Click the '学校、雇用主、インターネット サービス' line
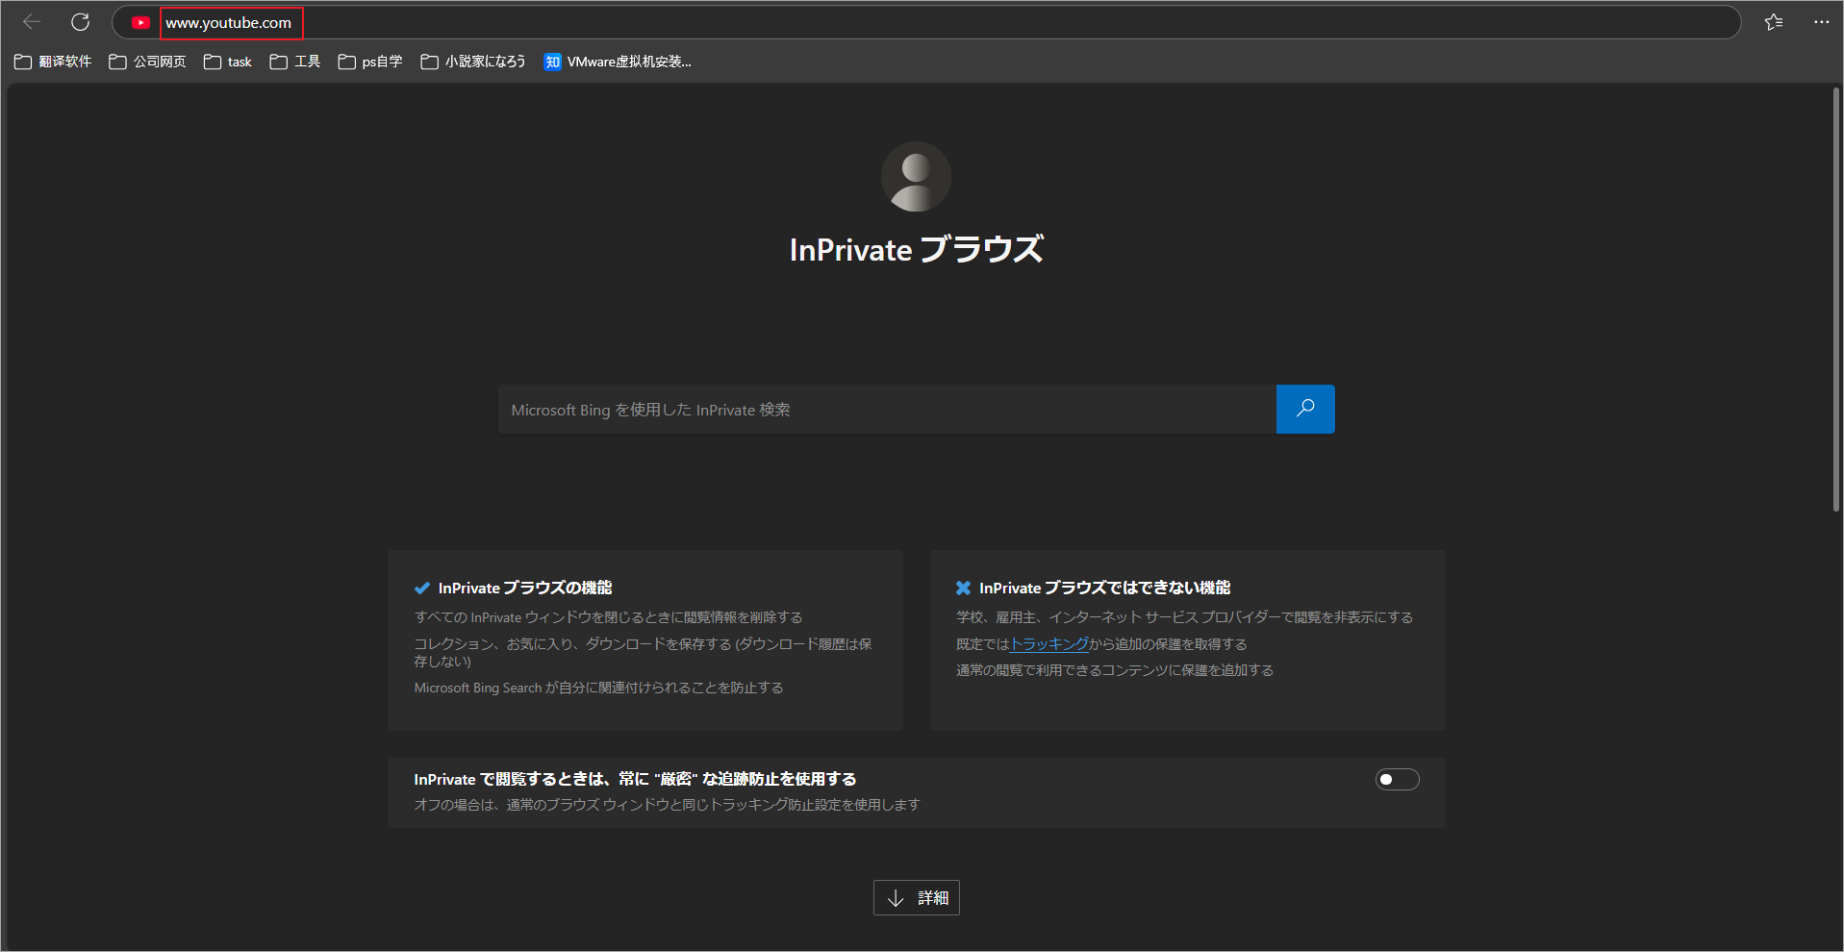The height and width of the screenshot is (952, 1844). point(1184,617)
